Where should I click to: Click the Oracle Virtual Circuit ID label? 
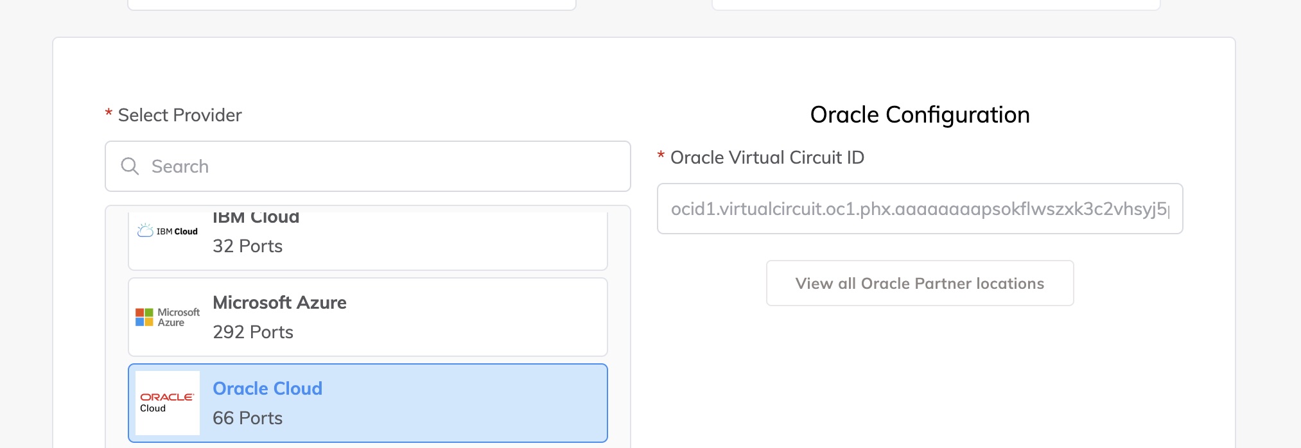click(x=766, y=157)
